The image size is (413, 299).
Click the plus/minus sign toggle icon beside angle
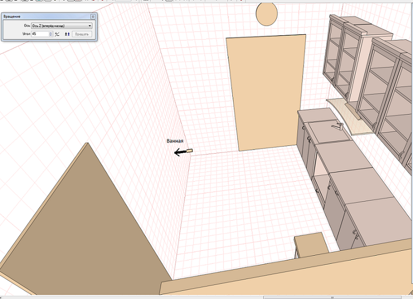coord(57,34)
